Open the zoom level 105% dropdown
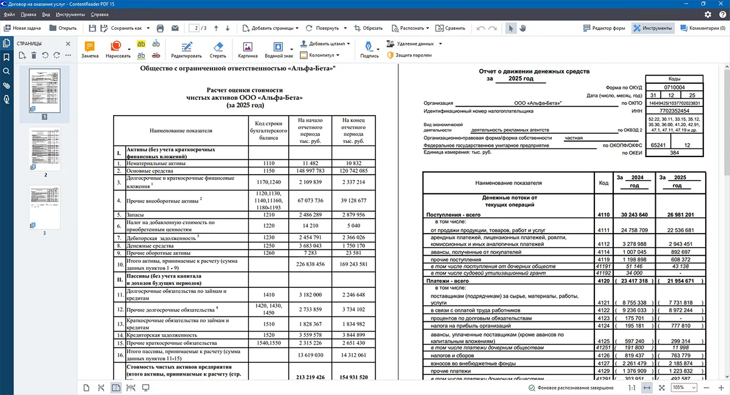Image resolution: width=730 pixels, height=395 pixels. [681, 388]
